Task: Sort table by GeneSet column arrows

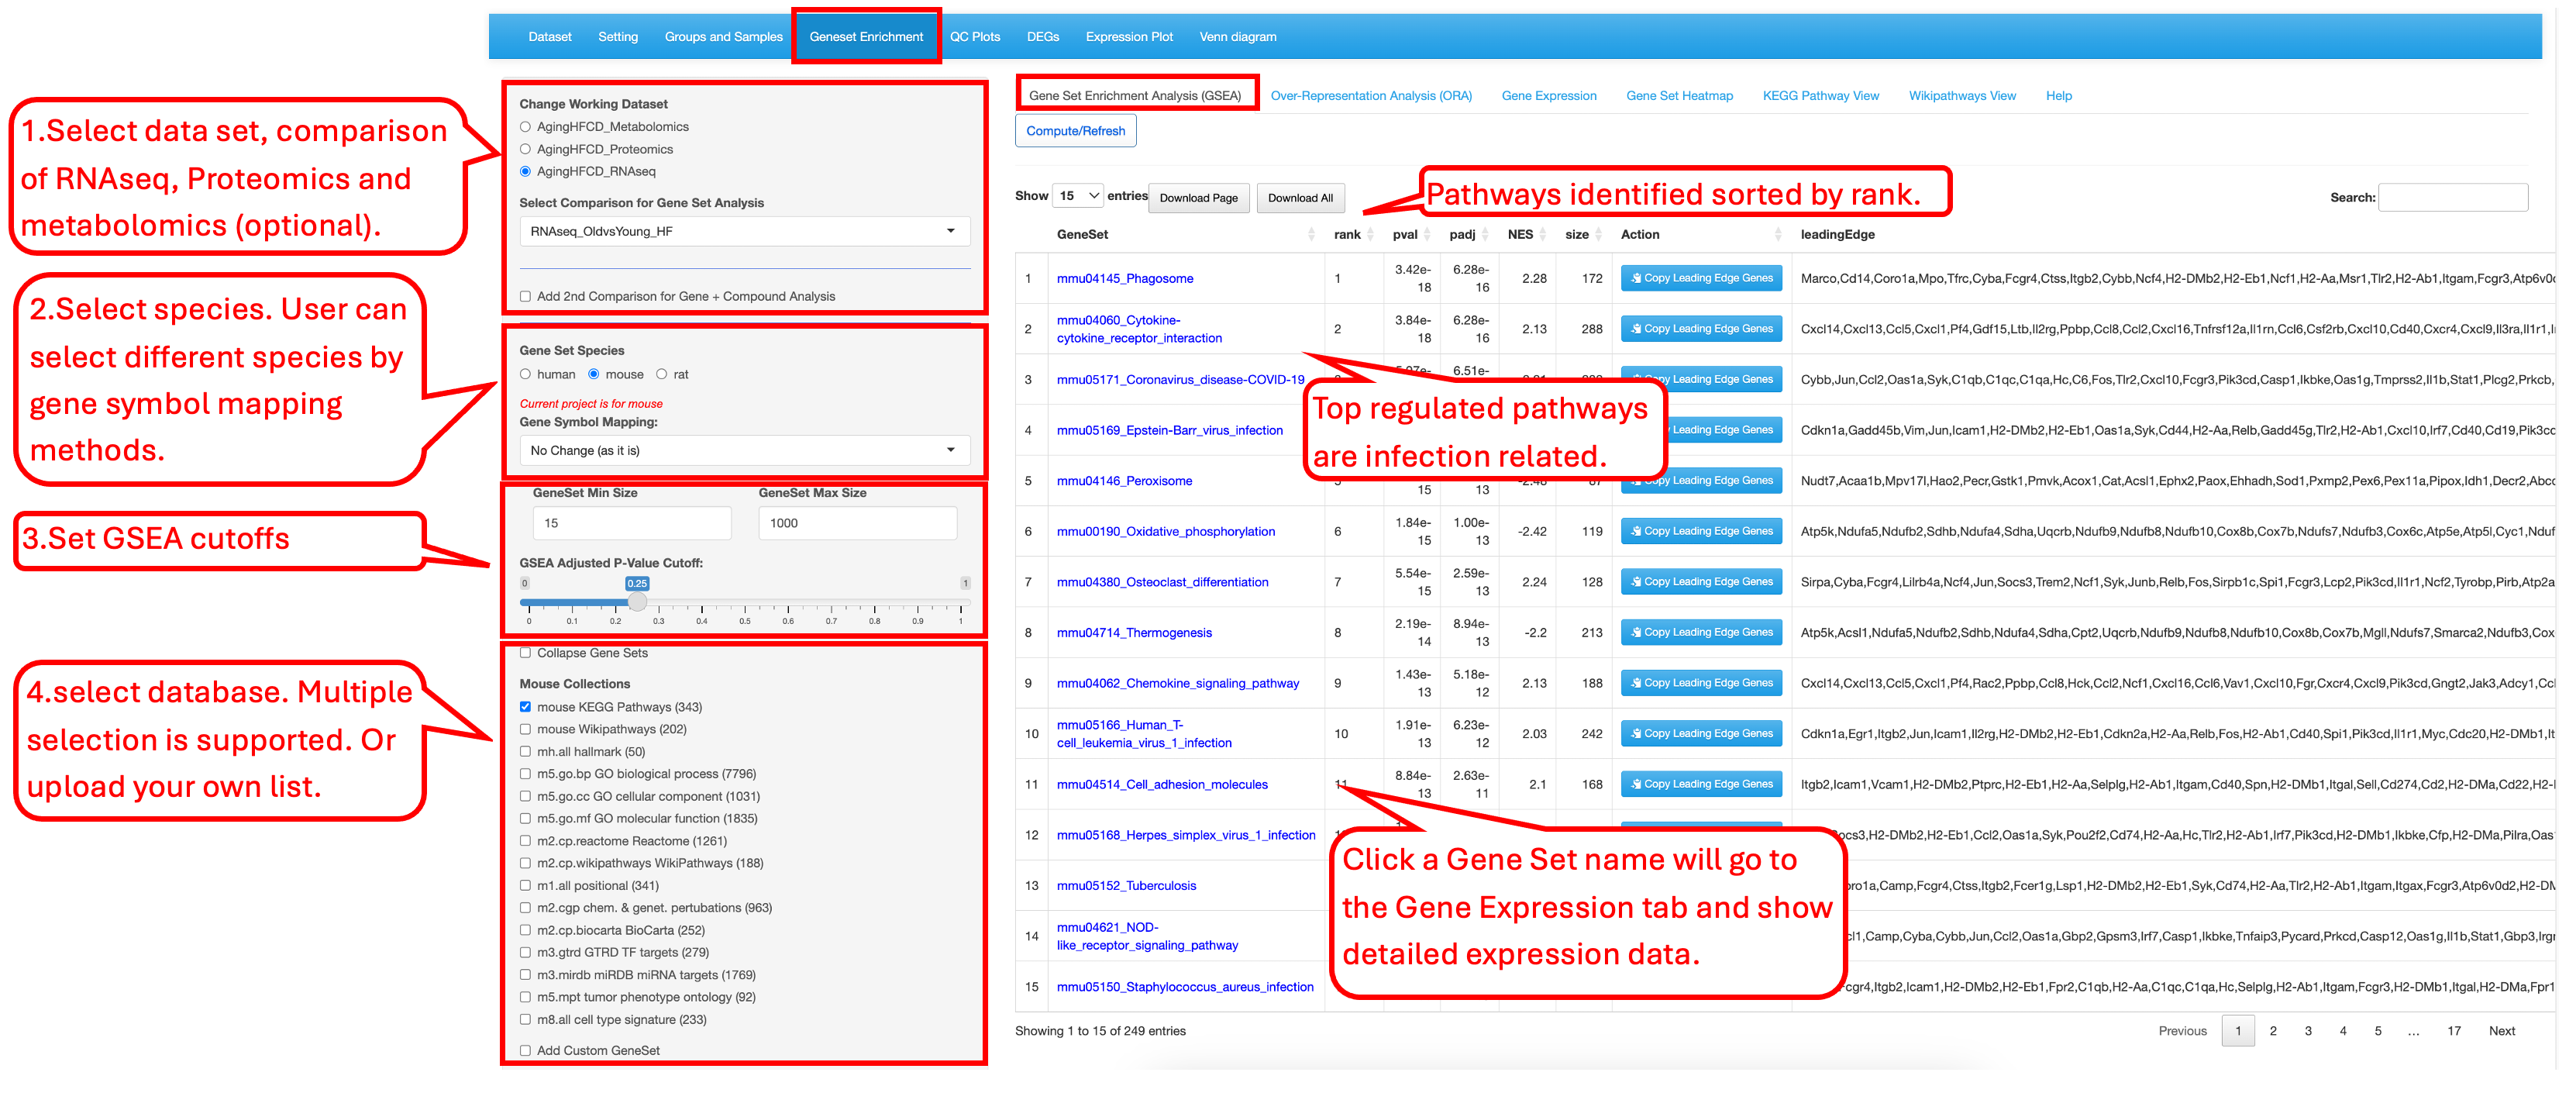Action: click(x=1311, y=234)
